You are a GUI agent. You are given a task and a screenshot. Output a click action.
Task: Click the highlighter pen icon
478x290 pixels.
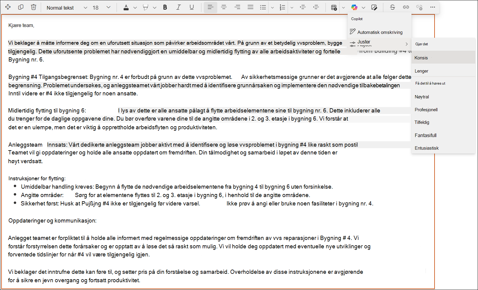point(146,7)
